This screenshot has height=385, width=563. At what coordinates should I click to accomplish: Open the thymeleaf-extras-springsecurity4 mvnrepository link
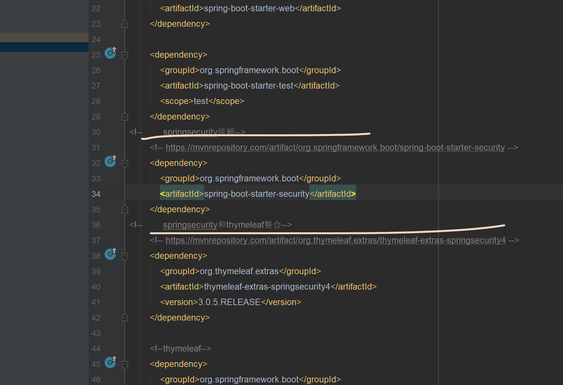(335, 240)
